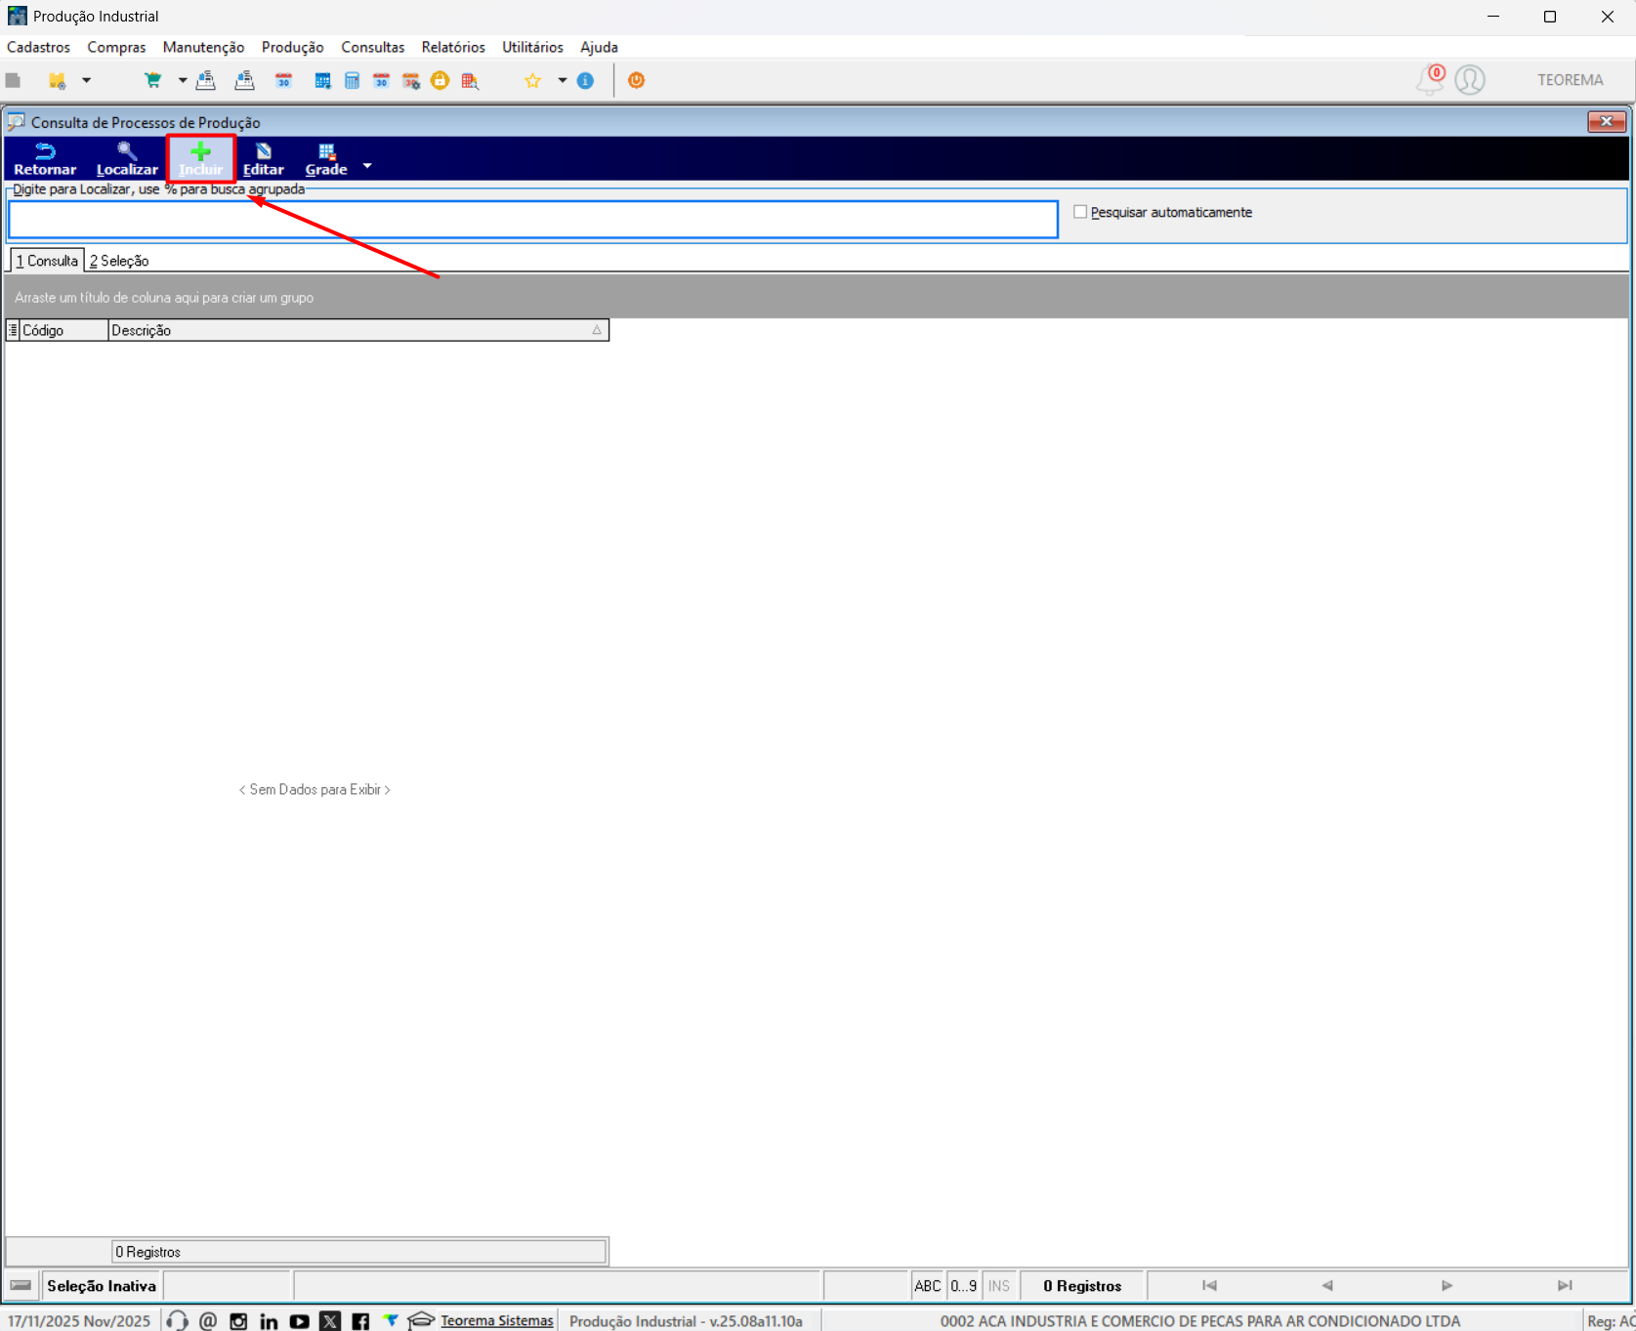This screenshot has width=1636, height=1331.
Task: Sort by the Descrição column header
Action: pyautogui.click(x=357, y=330)
